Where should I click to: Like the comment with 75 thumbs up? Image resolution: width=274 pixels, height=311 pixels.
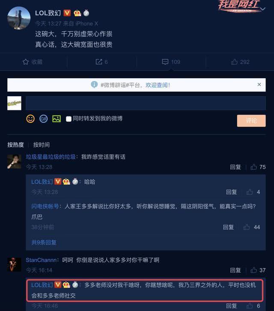pyautogui.click(x=253, y=167)
